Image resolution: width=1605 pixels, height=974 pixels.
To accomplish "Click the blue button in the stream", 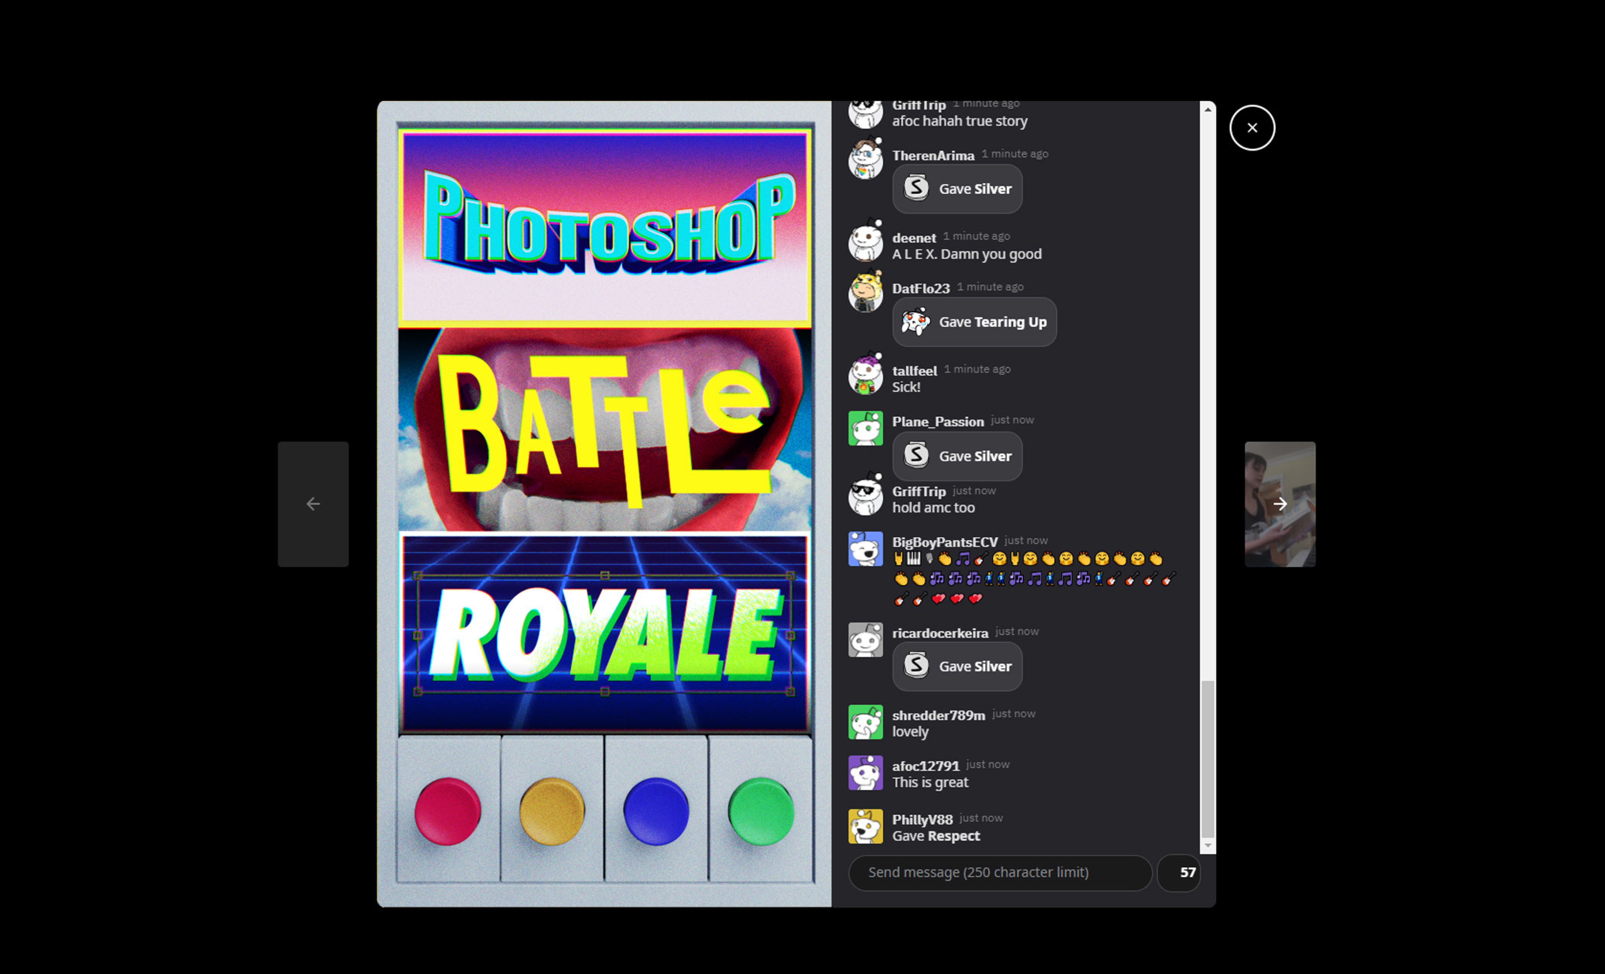I will (656, 811).
